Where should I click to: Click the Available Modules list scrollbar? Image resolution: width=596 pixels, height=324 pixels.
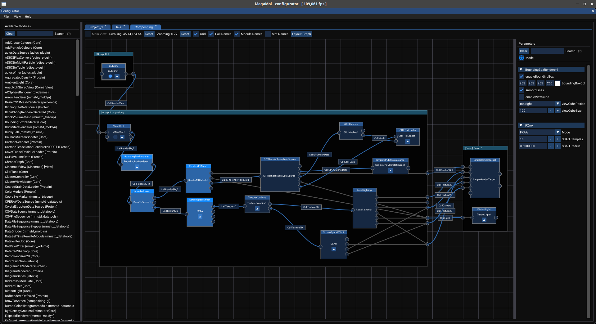77,68
